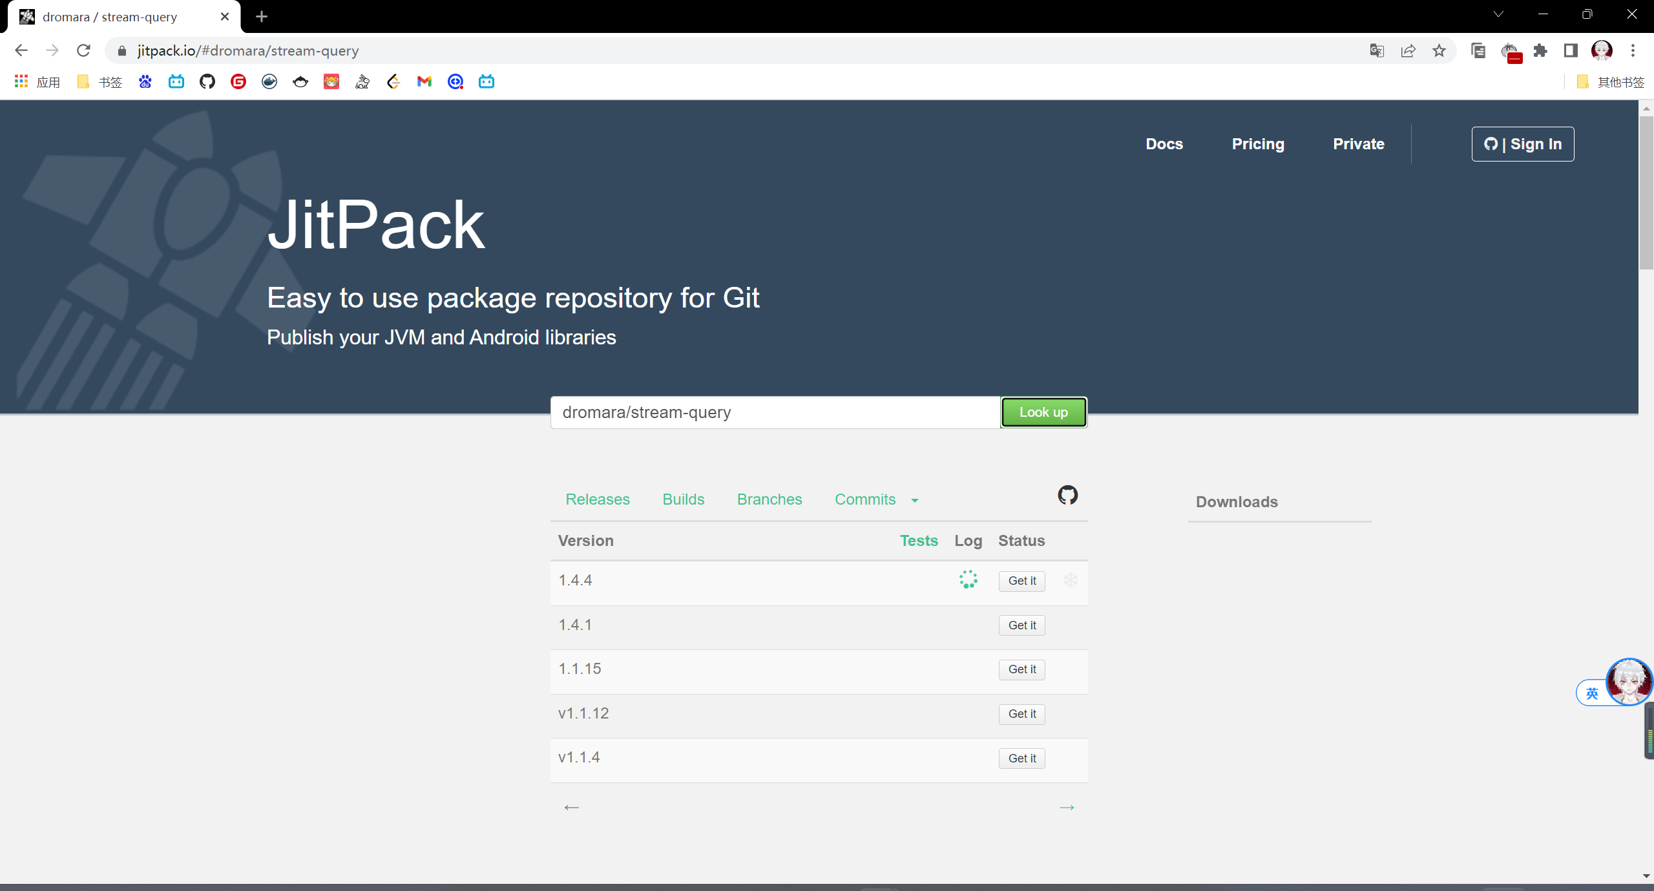Viewport: 1654px width, 891px height.
Task: Open Chrome's three-dot menu
Action: click(1633, 50)
